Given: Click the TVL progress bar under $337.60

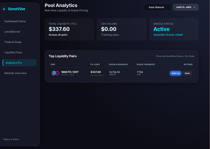Looking at the screenshot, I should 97,75.
